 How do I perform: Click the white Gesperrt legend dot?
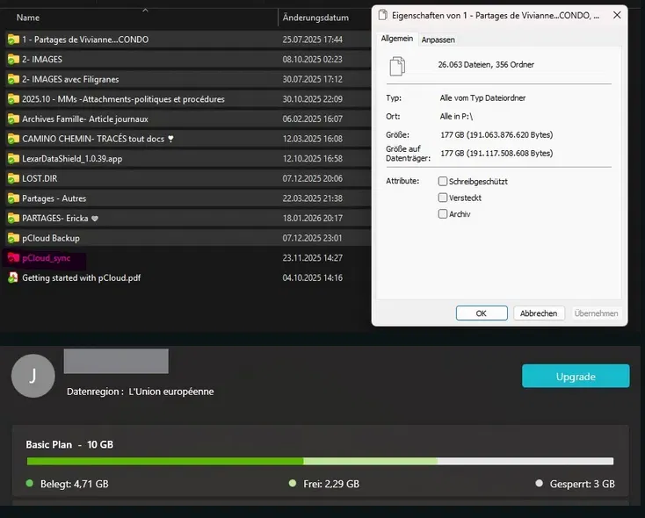click(540, 483)
